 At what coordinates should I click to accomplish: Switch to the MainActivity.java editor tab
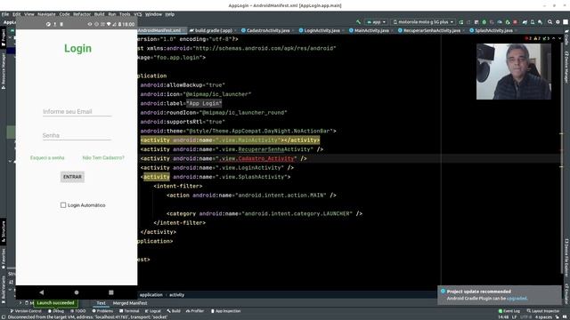[370, 30]
